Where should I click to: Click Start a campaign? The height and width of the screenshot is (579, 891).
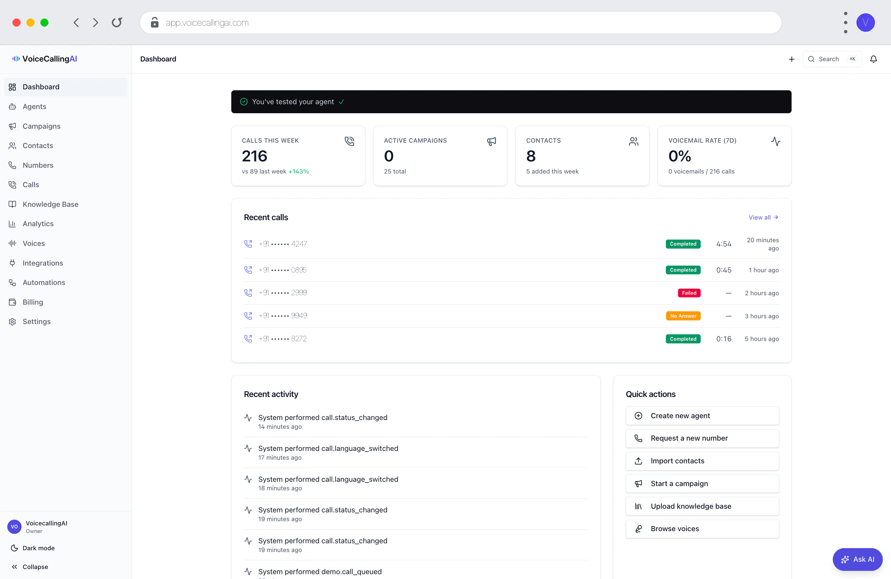(702, 483)
